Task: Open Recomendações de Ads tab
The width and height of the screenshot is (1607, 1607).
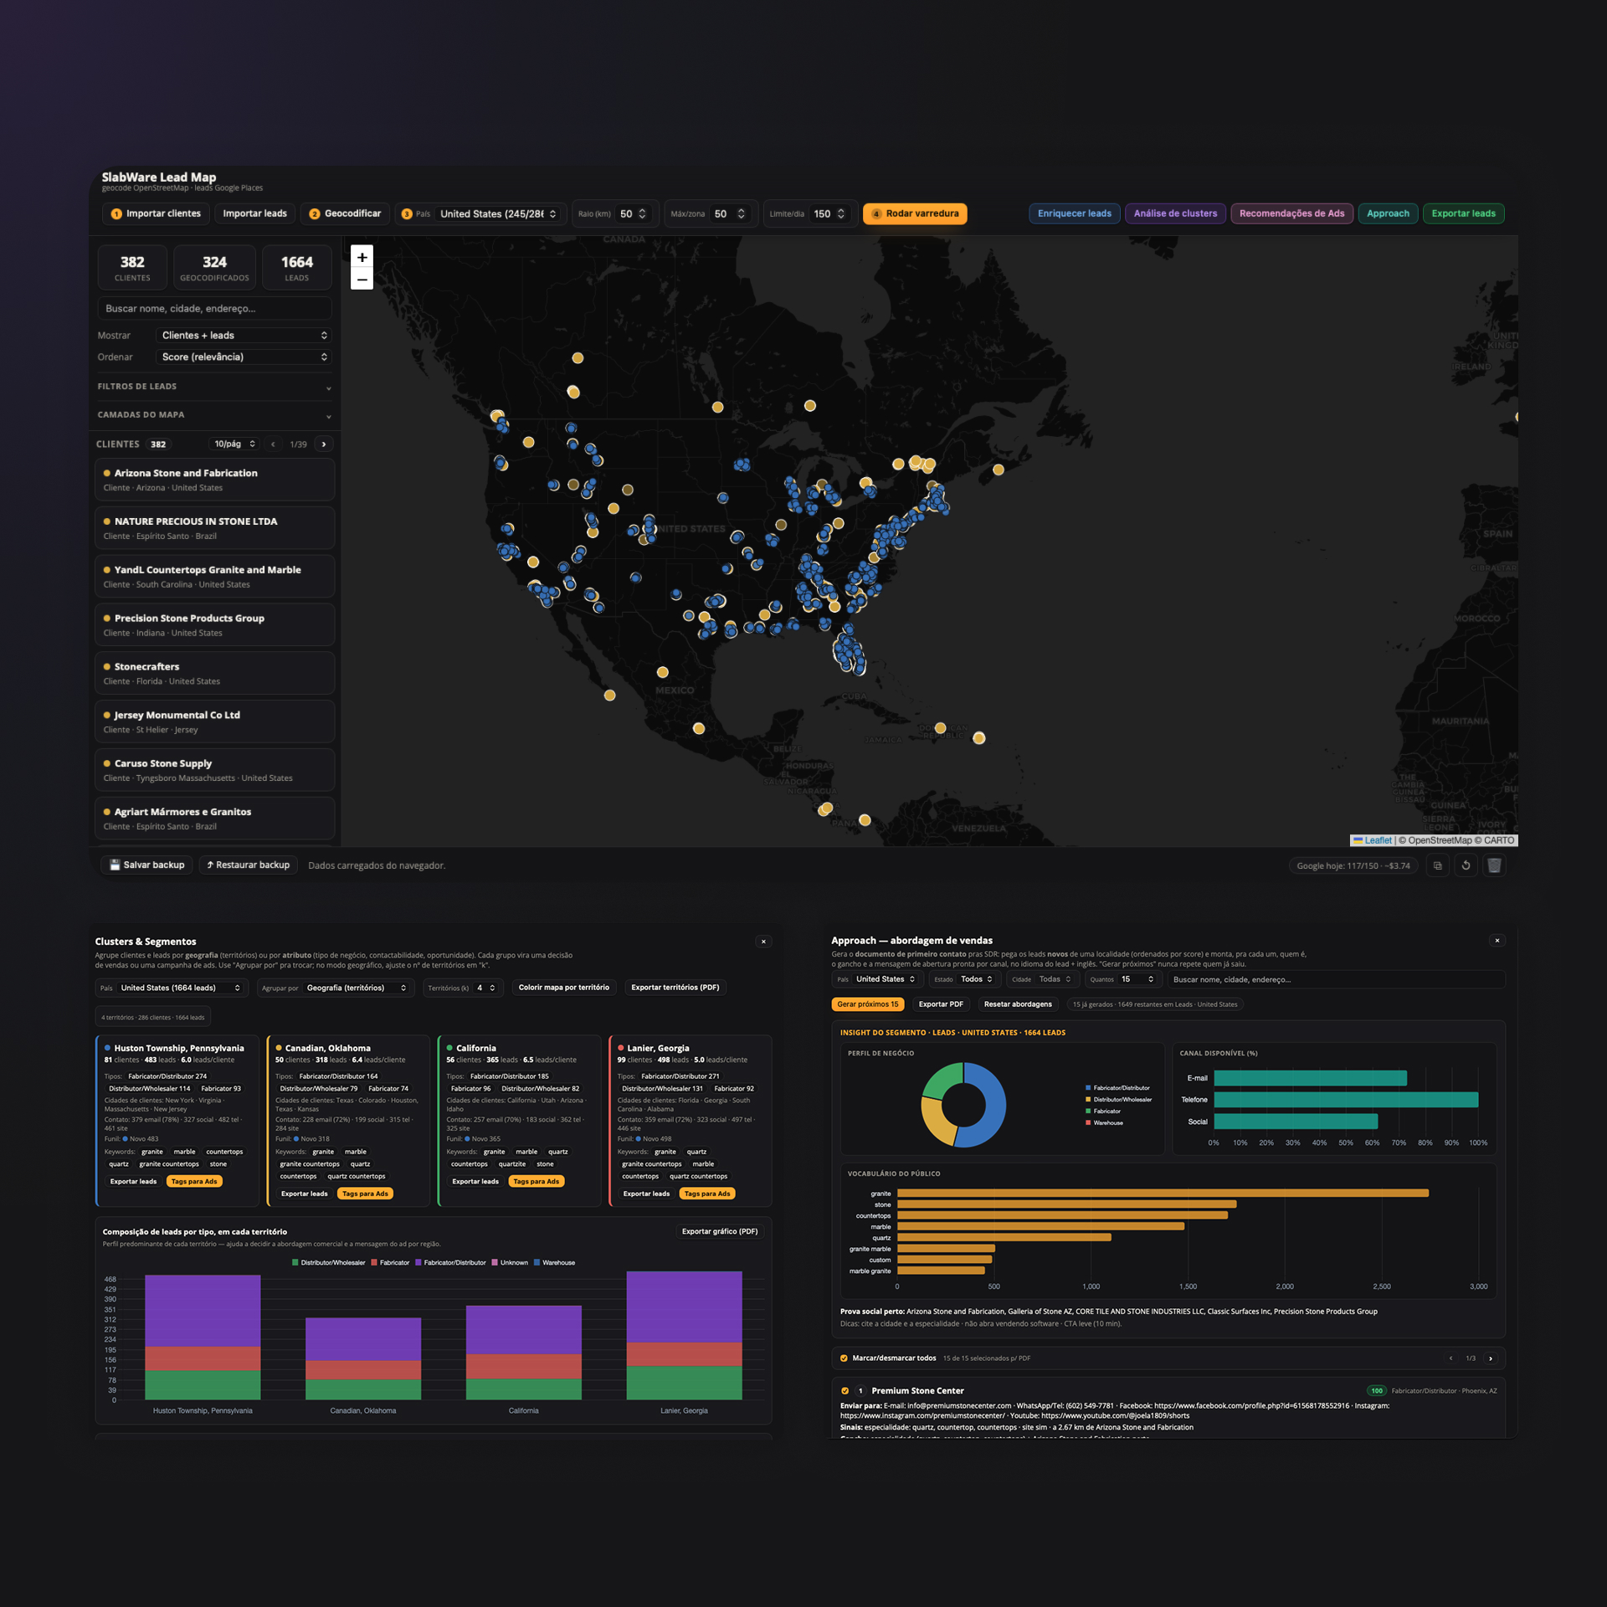Action: (1291, 213)
